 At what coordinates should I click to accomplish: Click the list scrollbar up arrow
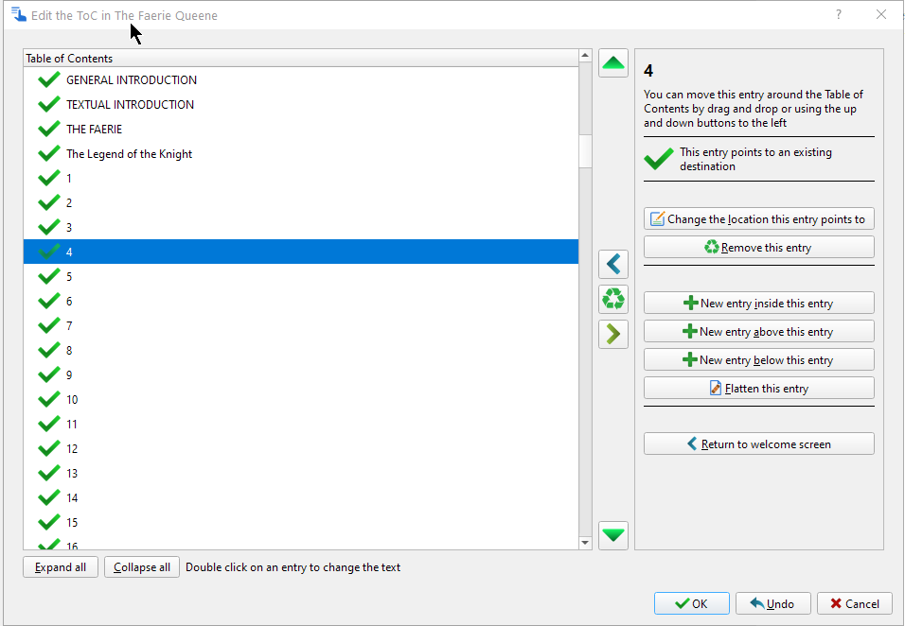585,56
